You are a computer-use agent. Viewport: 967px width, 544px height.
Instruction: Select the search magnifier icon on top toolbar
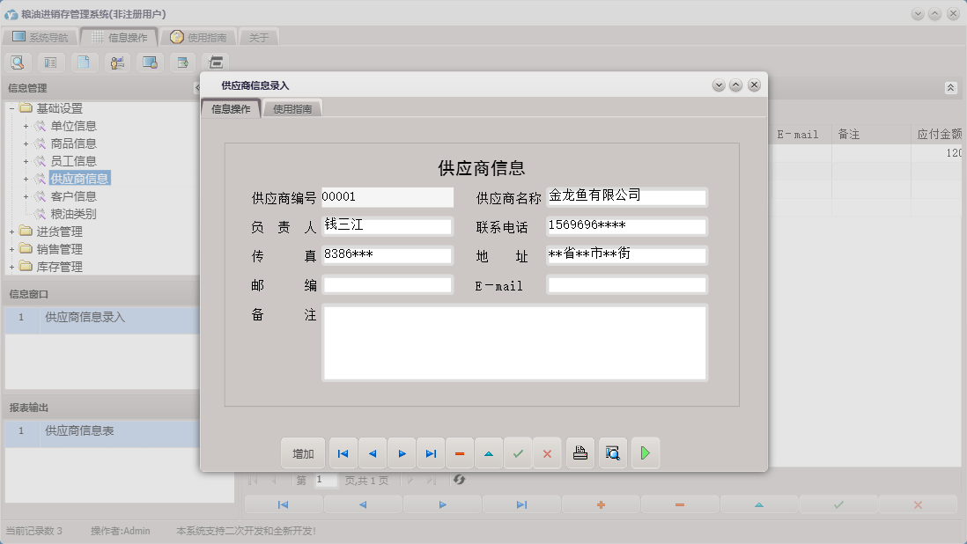(x=18, y=62)
